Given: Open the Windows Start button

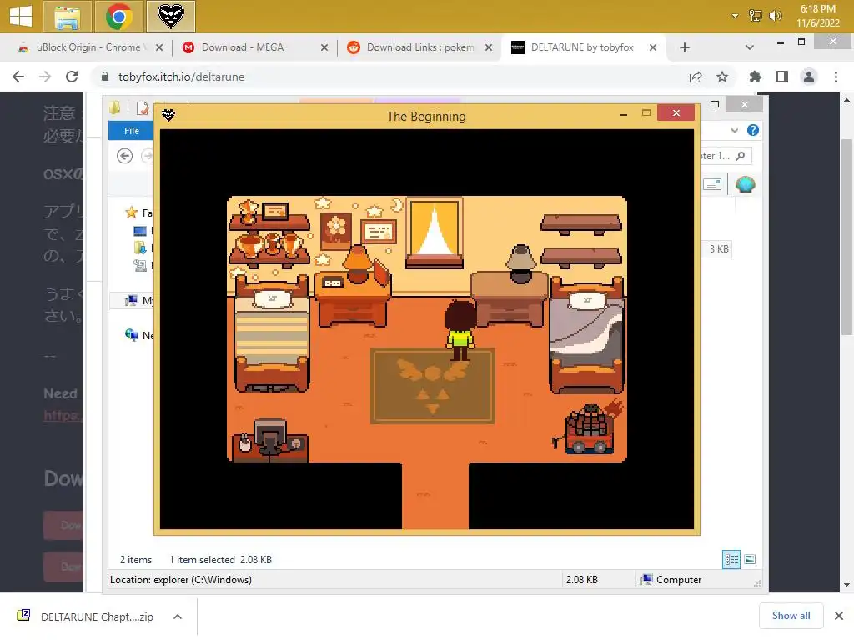Looking at the screenshot, I should pos(21,17).
